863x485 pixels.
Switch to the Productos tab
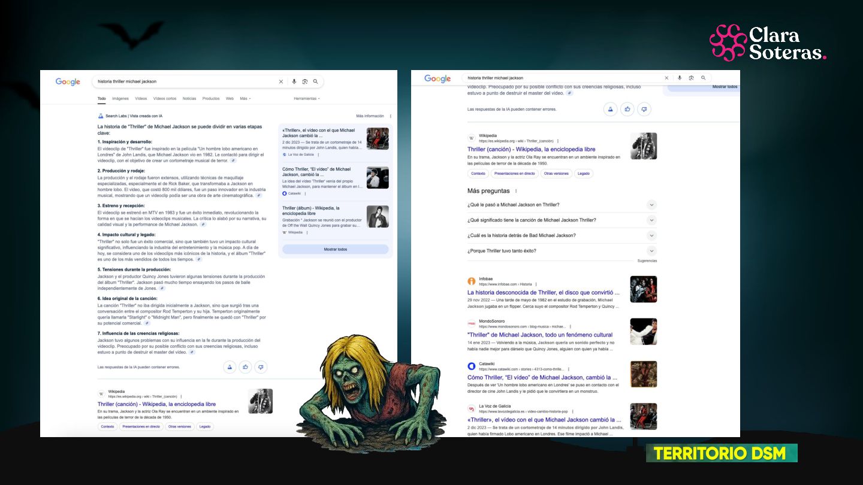[x=211, y=98]
